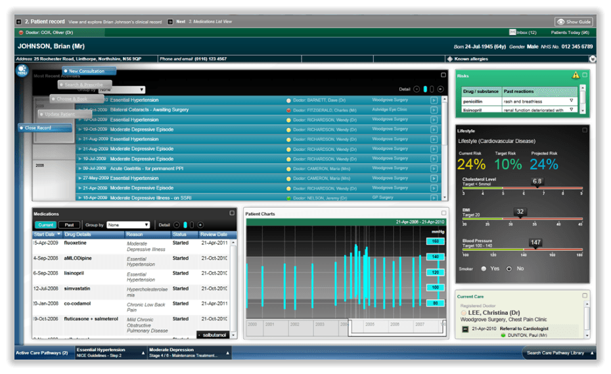Select the Smoker No radio button
This screenshot has width=611, height=374.
[509, 268]
